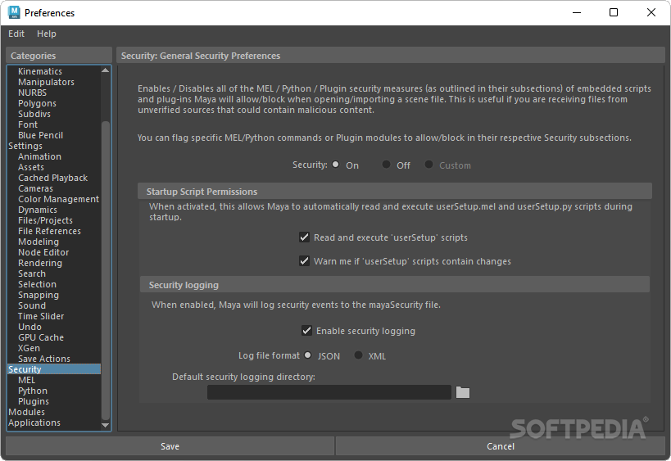The height and width of the screenshot is (461, 671).
Task: Click the highlighted Security category
Action: 54,369
